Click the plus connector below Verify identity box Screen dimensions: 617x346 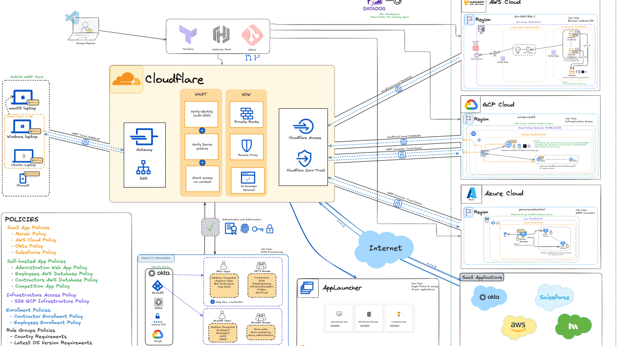coord(202,130)
